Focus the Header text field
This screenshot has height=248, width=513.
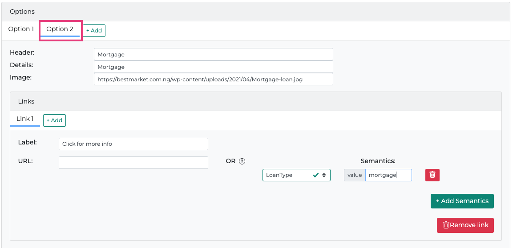point(213,55)
